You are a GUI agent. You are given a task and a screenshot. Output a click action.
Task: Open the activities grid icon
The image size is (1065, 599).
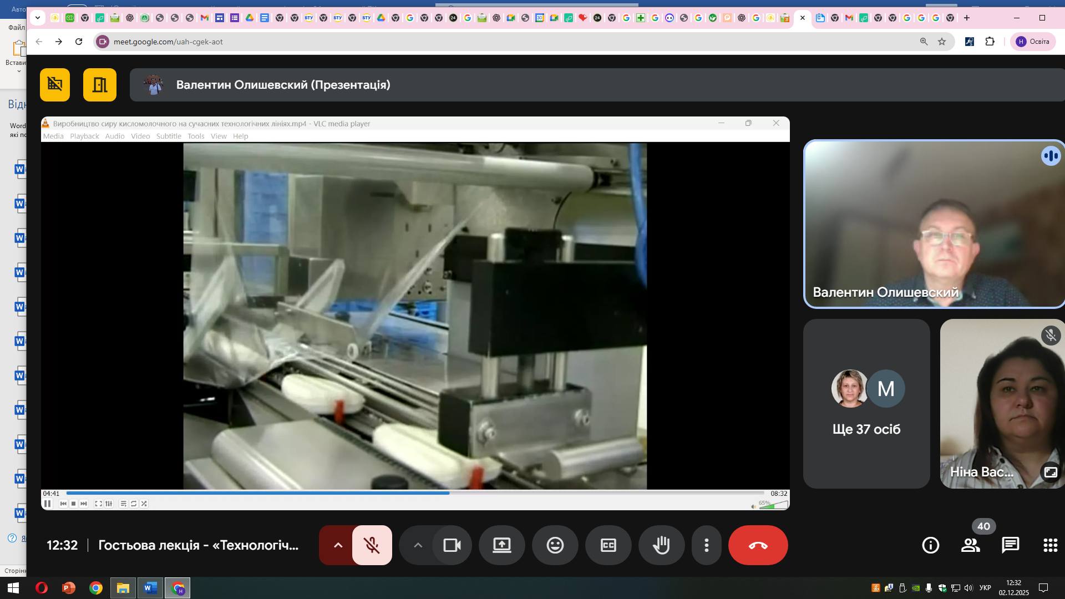[1050, 545]
